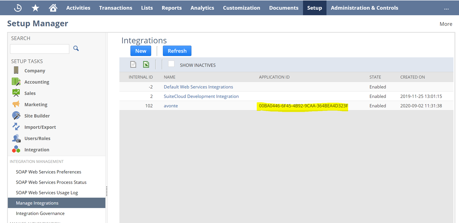Open the Reports menu
The image size is (459, 223).
pyautogui.click(x=172, y=8)
